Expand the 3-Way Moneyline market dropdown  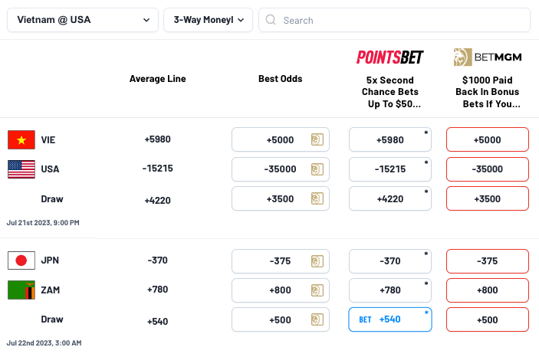point(209,20)
